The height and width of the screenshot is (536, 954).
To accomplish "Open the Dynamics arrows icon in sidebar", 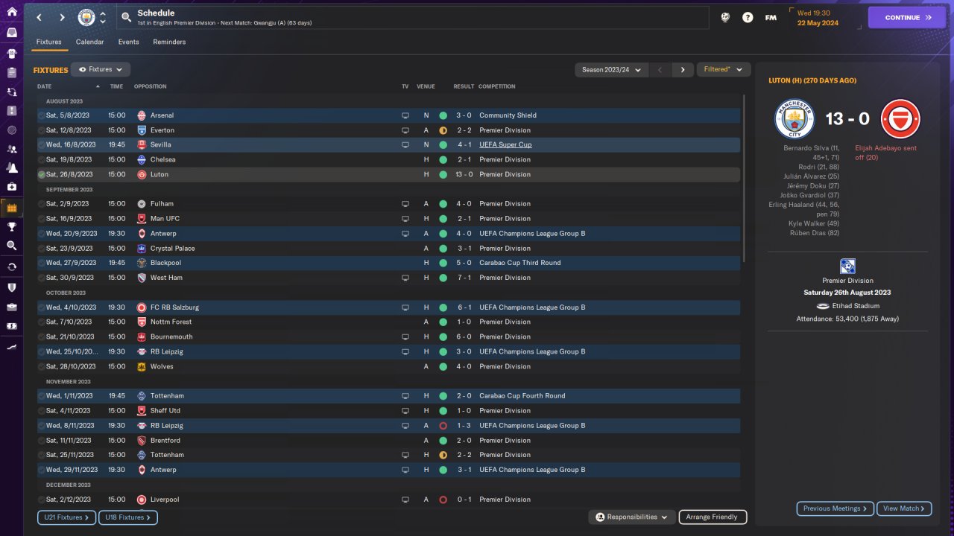I will [11, 92].
